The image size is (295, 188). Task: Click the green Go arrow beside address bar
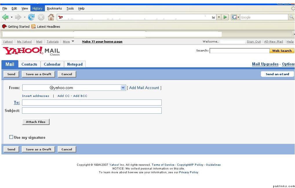pyautogui.click(x=225, y=17)
